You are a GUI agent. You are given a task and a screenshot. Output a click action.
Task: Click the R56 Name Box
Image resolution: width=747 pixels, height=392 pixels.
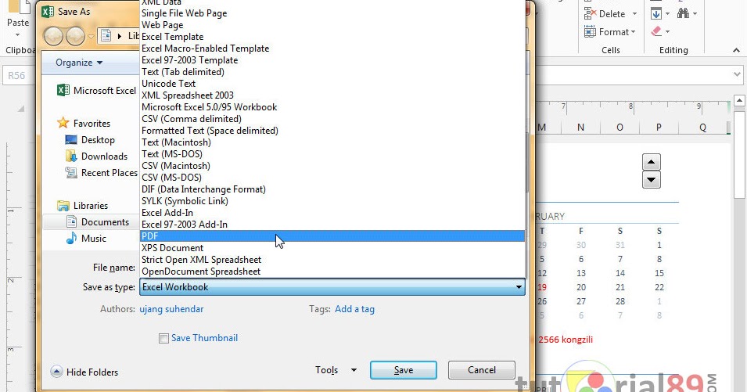coord(19,75)
